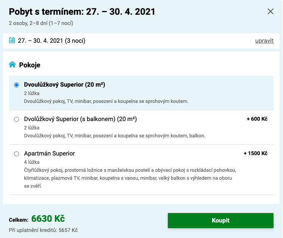Click the calendar icon beside the date
Viewport: 283px width, 238px height.
click(12, 40)
